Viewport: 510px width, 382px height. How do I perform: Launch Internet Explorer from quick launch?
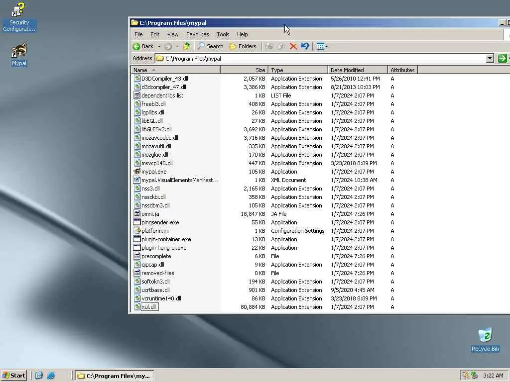pyautogui.click(x=51, y=376)
